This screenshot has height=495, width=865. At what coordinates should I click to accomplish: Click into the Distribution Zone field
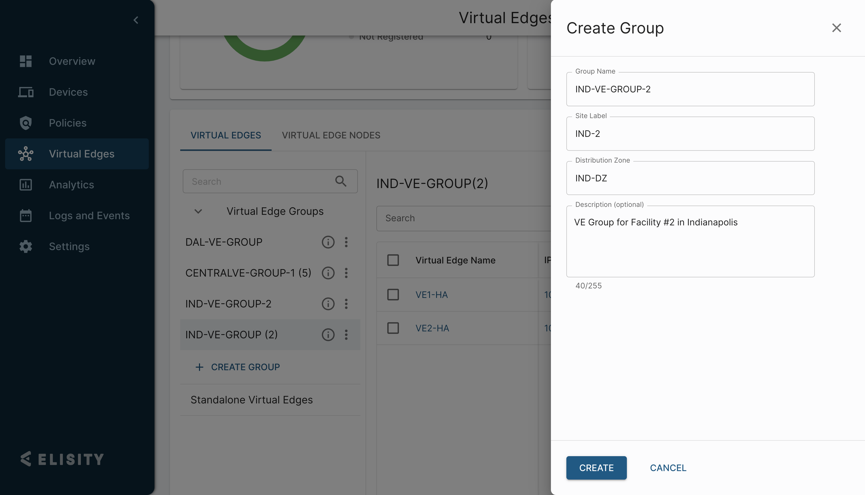(690, 178)
